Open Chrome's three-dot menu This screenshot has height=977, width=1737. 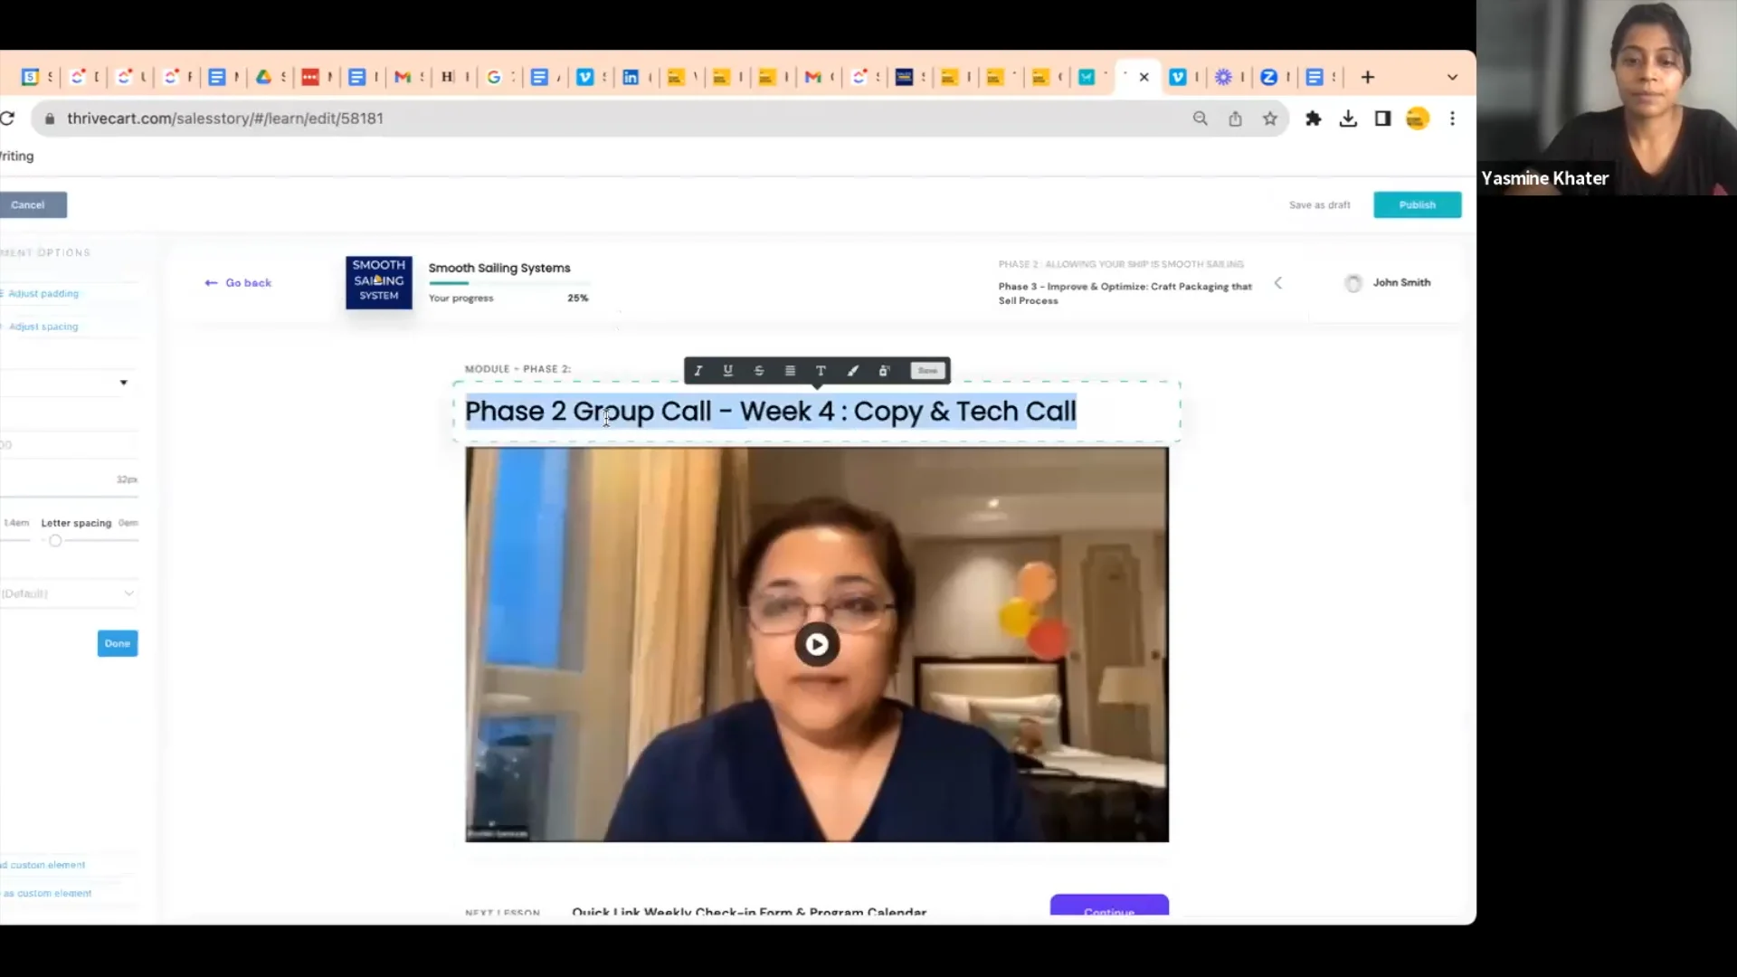(x=1453, y=119)
